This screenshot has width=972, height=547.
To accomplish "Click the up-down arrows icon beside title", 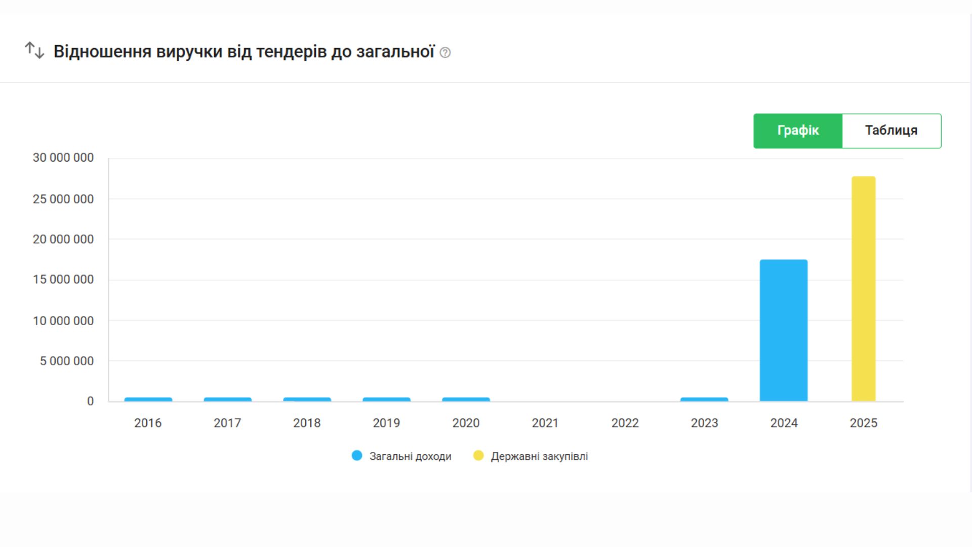I will [x=34, y=50].
